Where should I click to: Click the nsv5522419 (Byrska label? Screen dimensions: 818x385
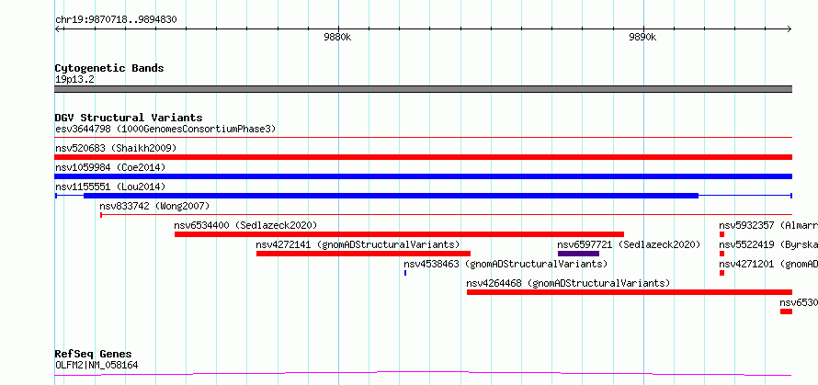pyautogui.click(x=768, y=244)
